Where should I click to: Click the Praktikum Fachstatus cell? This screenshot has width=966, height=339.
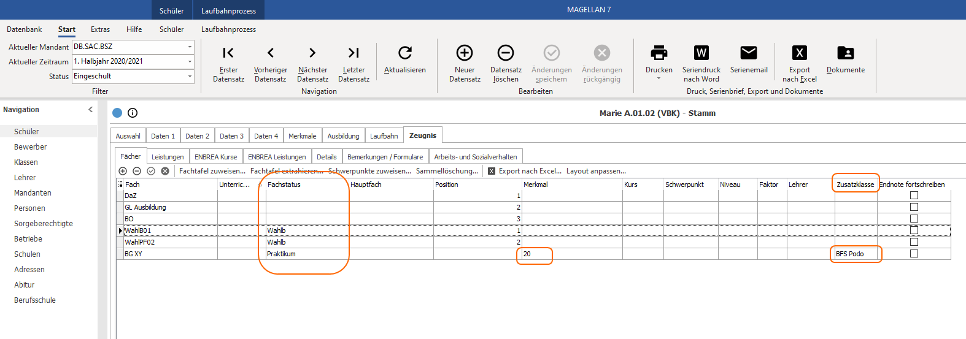pos(307,254)
